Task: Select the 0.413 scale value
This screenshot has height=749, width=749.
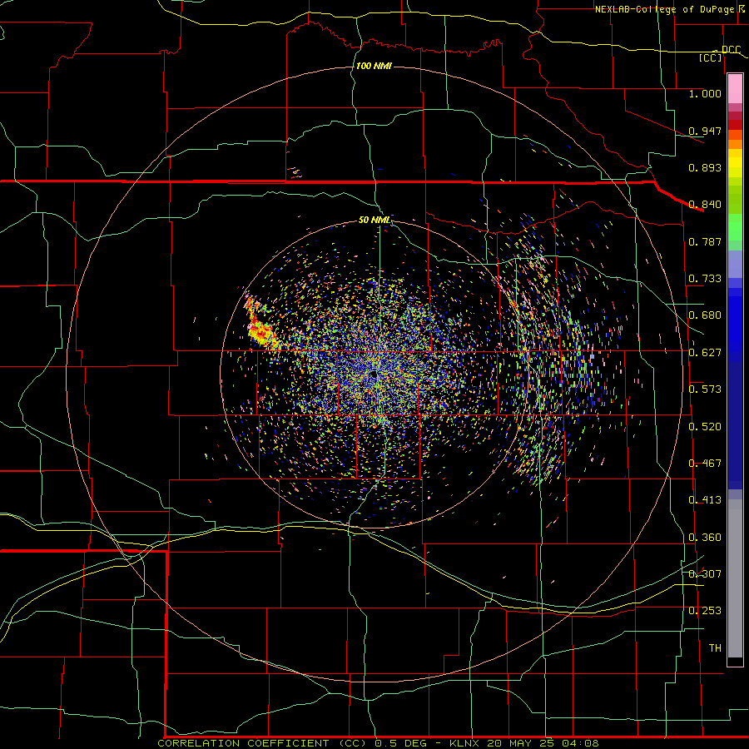Action: point(705,500)
